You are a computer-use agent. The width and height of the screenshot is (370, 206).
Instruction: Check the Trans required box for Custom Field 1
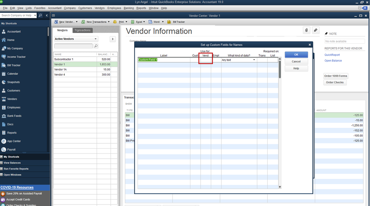(x=262, y=60)
